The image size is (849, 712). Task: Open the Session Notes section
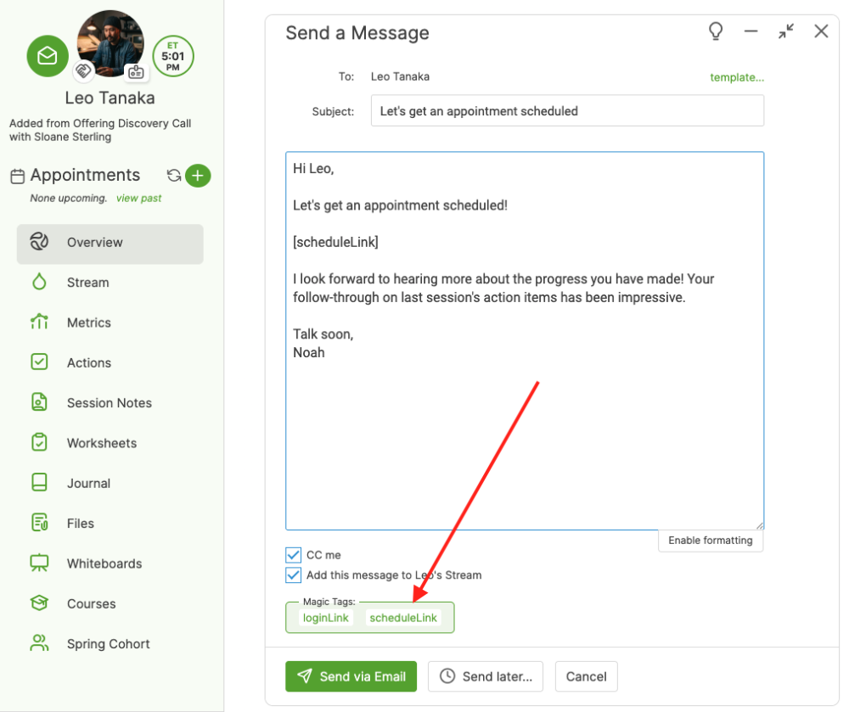coord(109,403)
